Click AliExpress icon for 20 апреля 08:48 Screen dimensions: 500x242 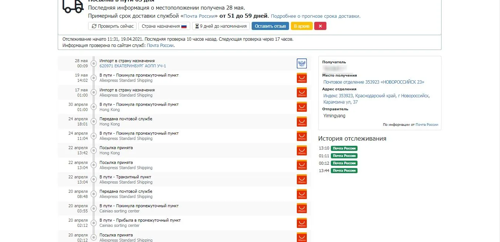[x=302, y=194]
